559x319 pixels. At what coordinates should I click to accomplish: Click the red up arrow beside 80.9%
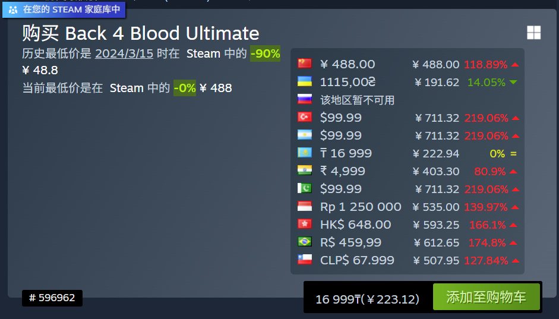click(x=513, y=172)
